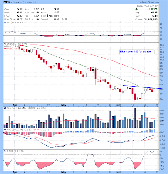Click the Volume panel bar icon
Screen dimensions: 168x174
pos(5,108)
